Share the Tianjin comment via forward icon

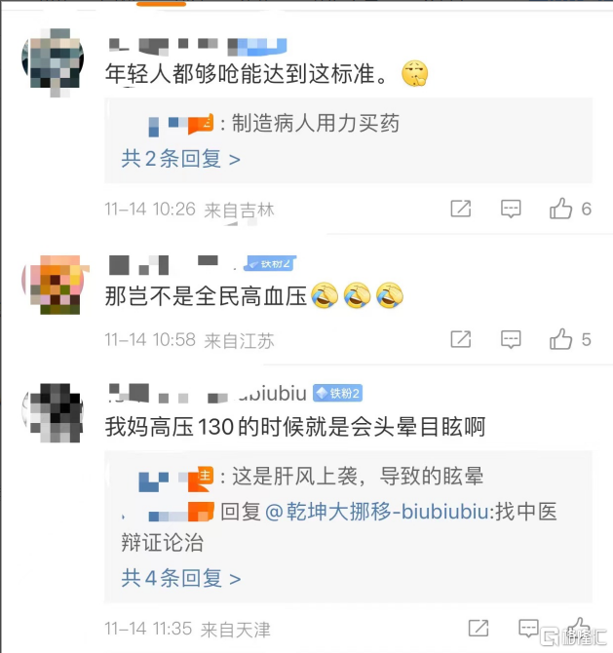click(479, 628)
